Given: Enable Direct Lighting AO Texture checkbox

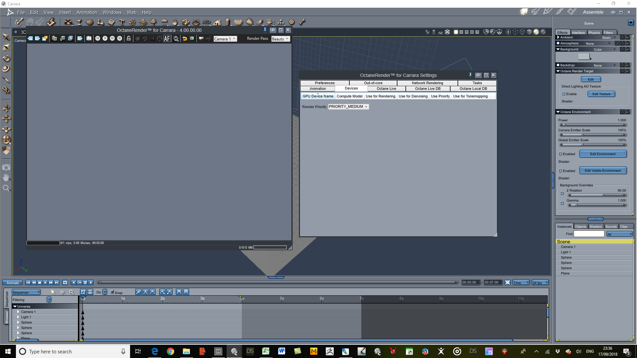Looking at the screenshot, I should (564, 94).
